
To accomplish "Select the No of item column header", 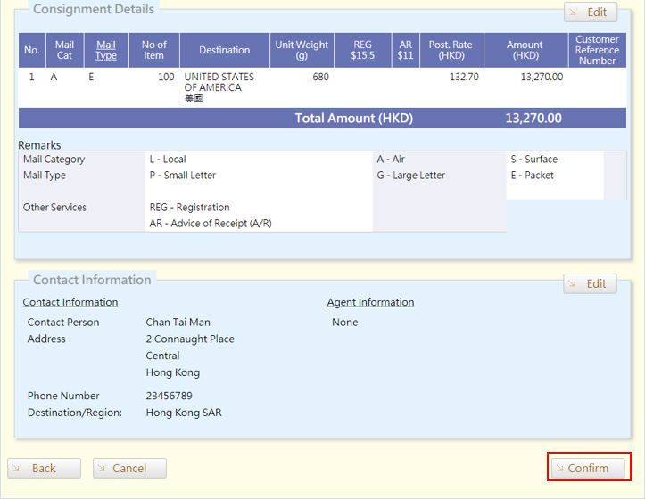I will pos(154,50).
